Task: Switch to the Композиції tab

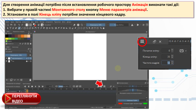Action: coord(15,47)
